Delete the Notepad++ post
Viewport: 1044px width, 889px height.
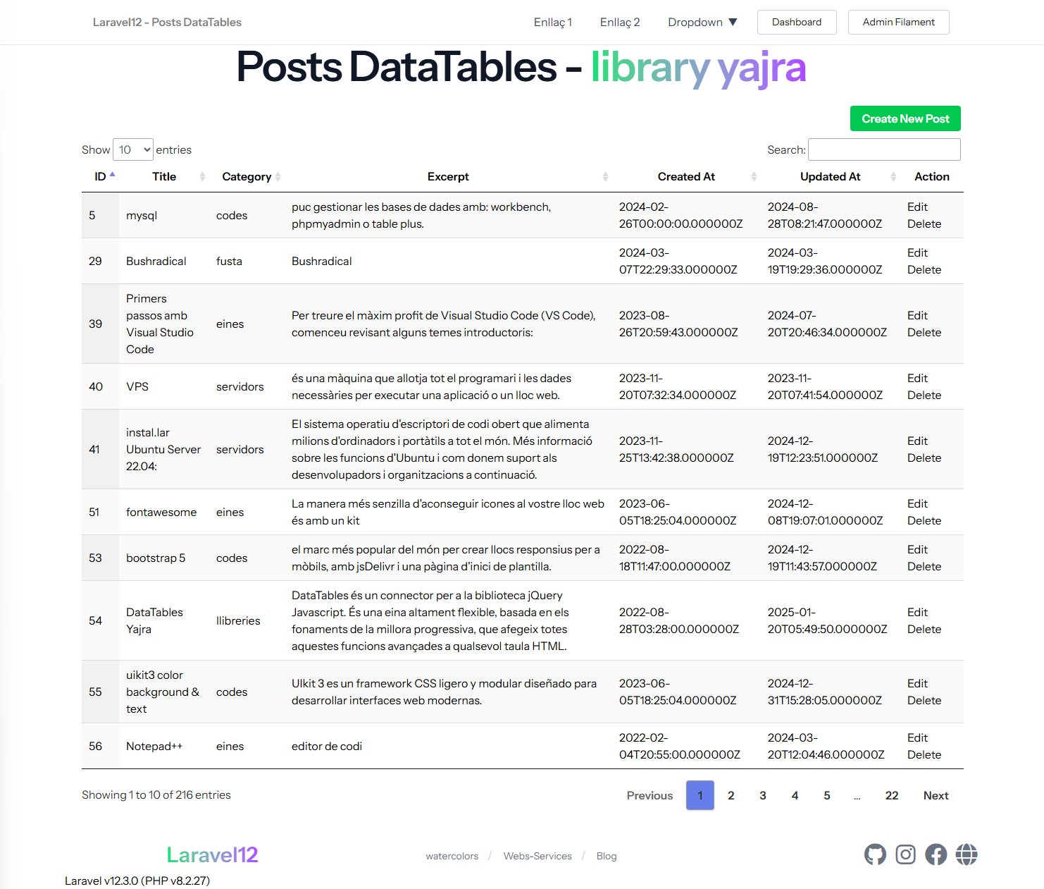click(x=924, y=754)
